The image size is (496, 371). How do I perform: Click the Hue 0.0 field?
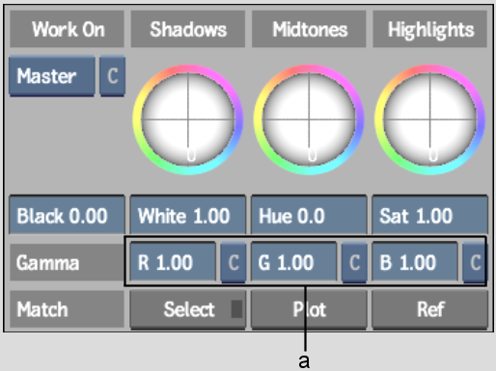coord(309,215)
